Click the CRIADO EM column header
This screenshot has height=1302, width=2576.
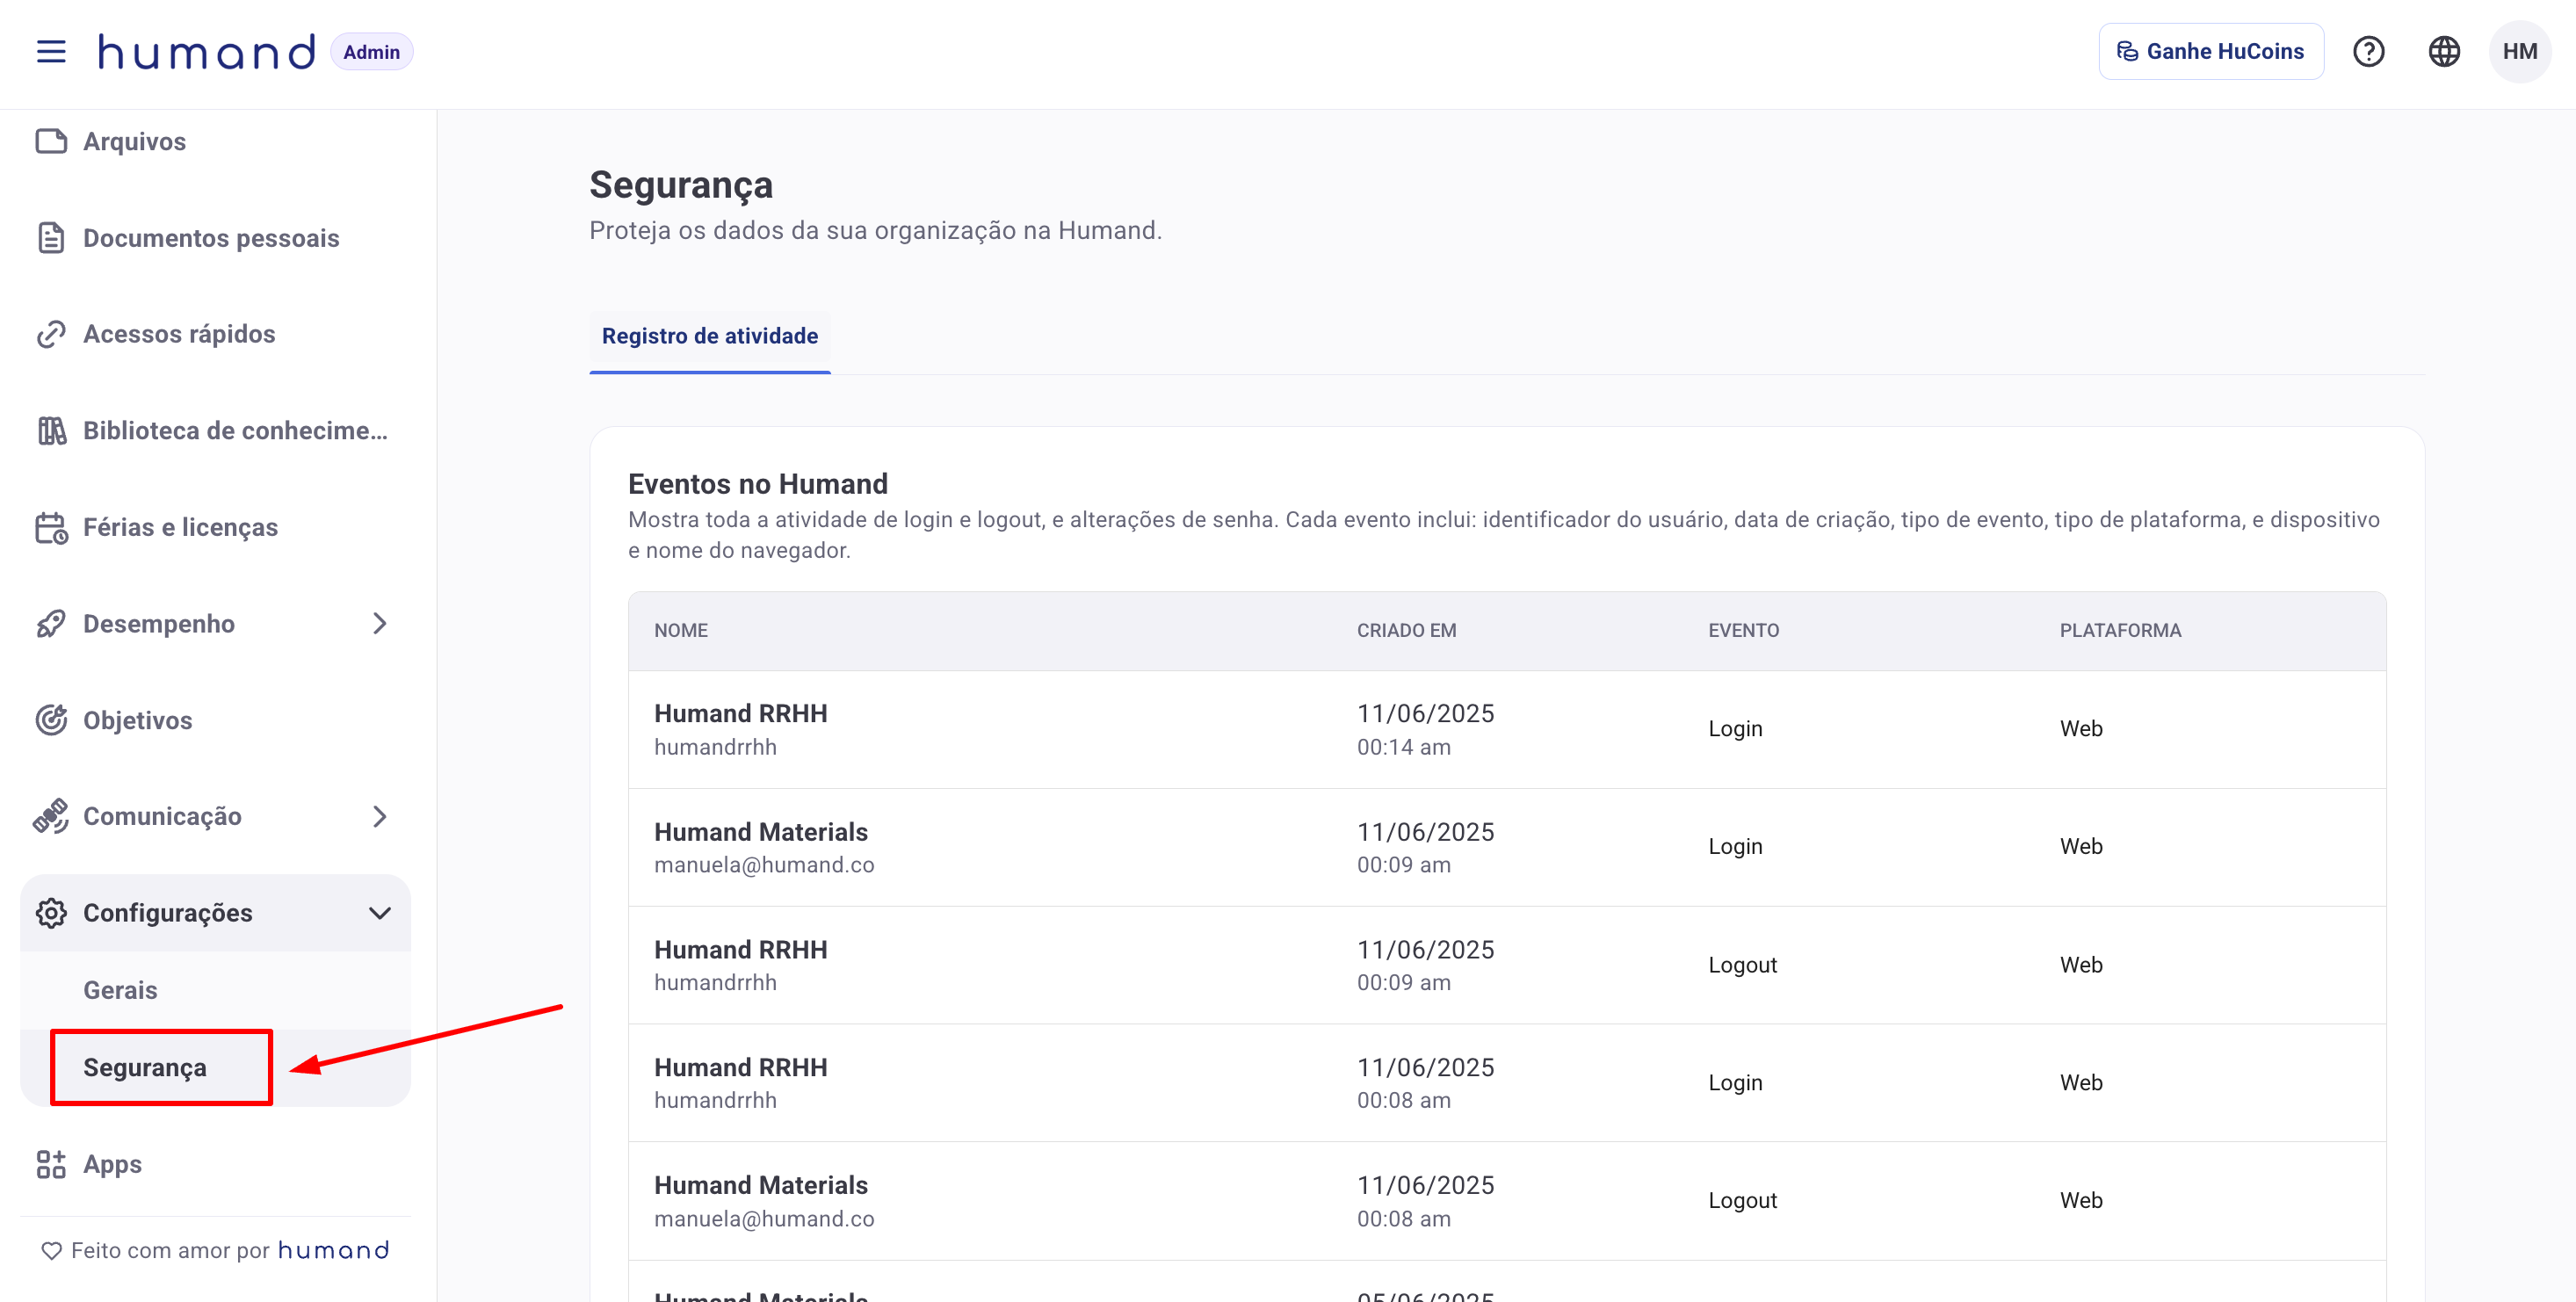coord(1406,630)
